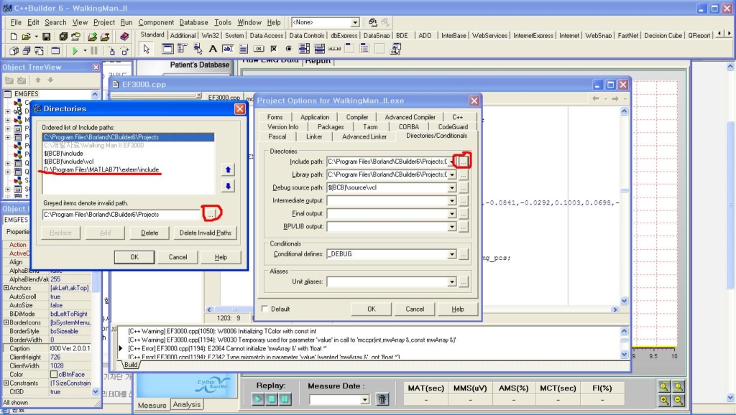Click the path edit field in Directories dialog

click(122, 214)
